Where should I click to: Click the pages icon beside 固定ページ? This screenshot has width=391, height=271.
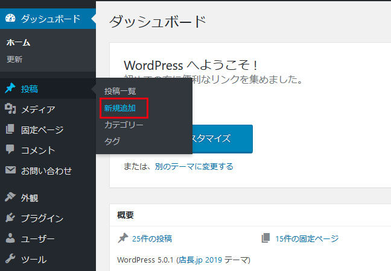[10, 129]
